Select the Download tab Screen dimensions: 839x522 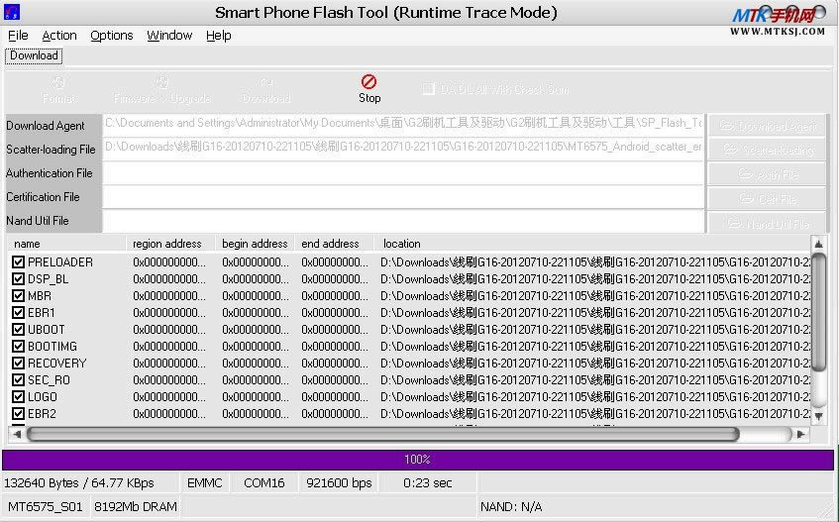pyautogui.click(x=34, y=56)
